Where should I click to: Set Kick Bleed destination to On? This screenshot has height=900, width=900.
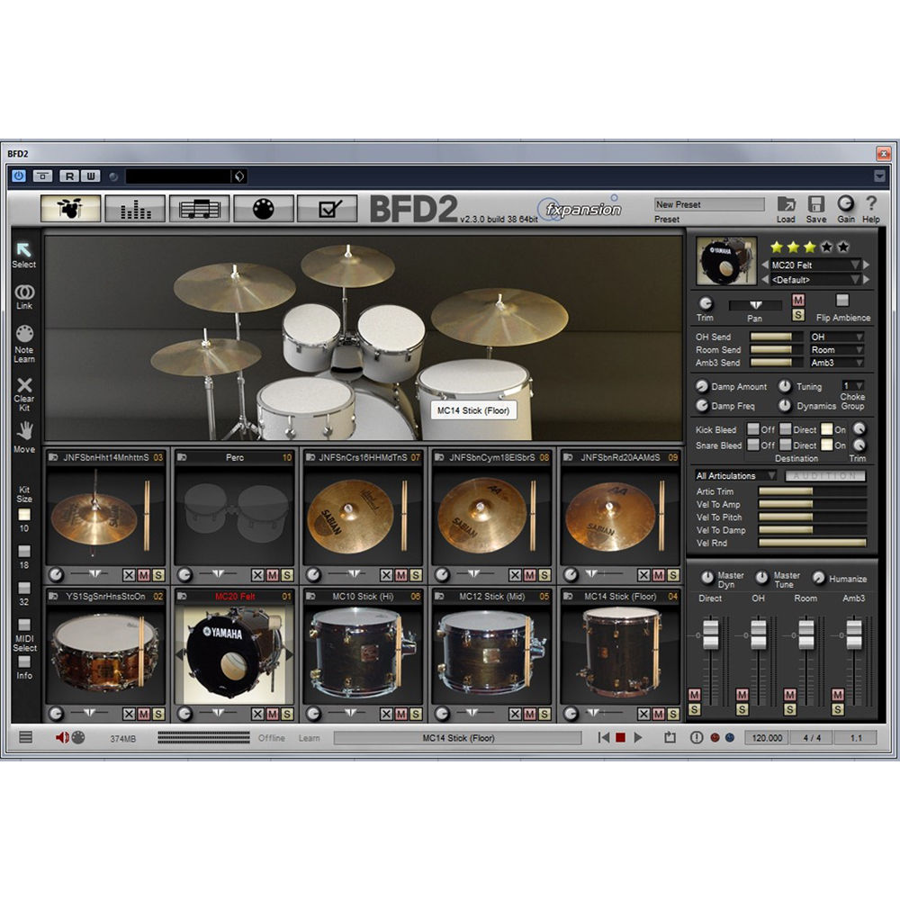(x=826, y=428)
